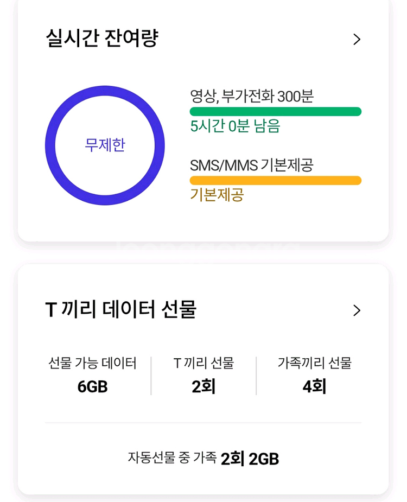Tap the 6GB giftable data value
This screenshot has width=407, height=502.
pos(92,387)
